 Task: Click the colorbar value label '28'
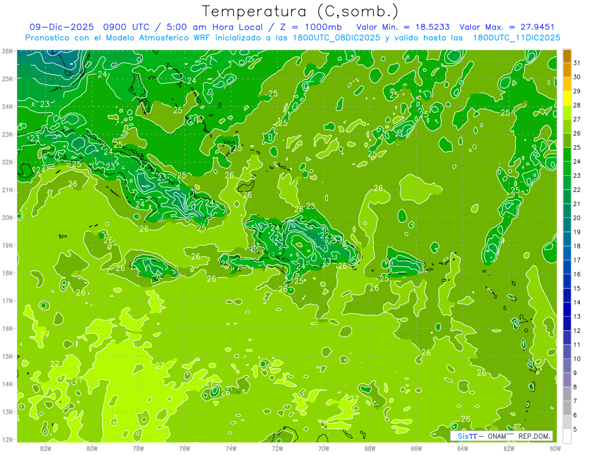[577, 105]
